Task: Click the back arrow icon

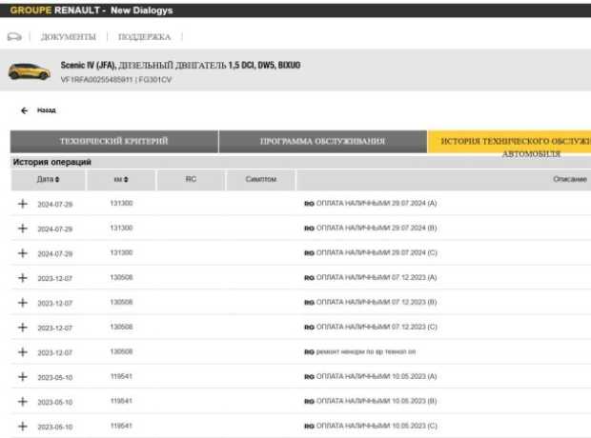Action: tap(25, 110)
